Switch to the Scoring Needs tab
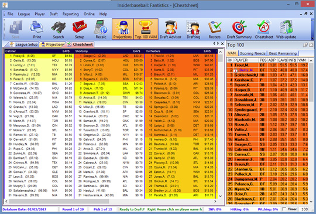Image resolution: width=316 pixels, height=214 pixels. tap(253, 53)
